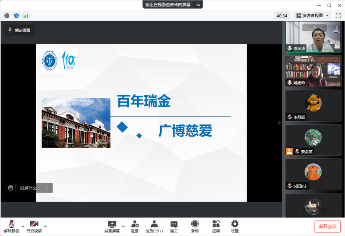The width and height of the screenshot is (345, 236).
Task: Open members list (99+)
Action: 154,227
